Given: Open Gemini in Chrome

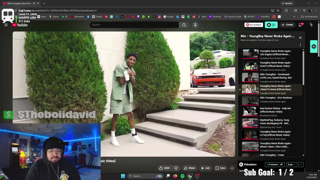Looking at the screenshot, I should point(287,3).
